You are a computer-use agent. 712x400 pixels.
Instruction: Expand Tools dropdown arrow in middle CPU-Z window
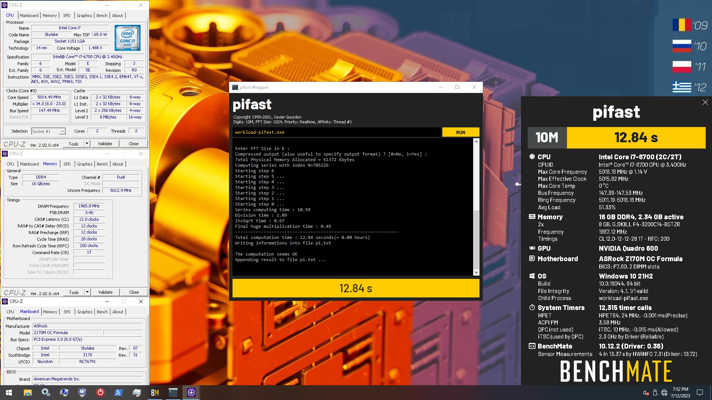pyautogui.click(x=87, y=292)
